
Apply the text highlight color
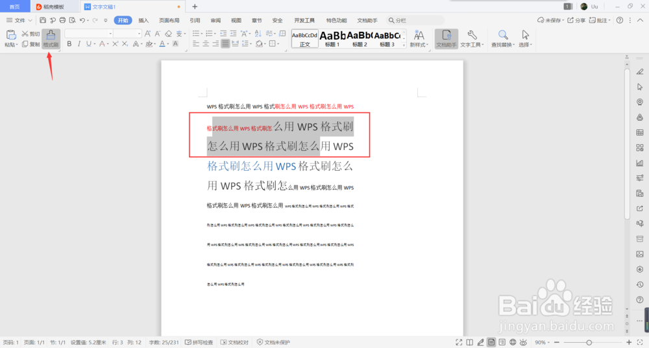pyautogui.click(x=149, y=43)
